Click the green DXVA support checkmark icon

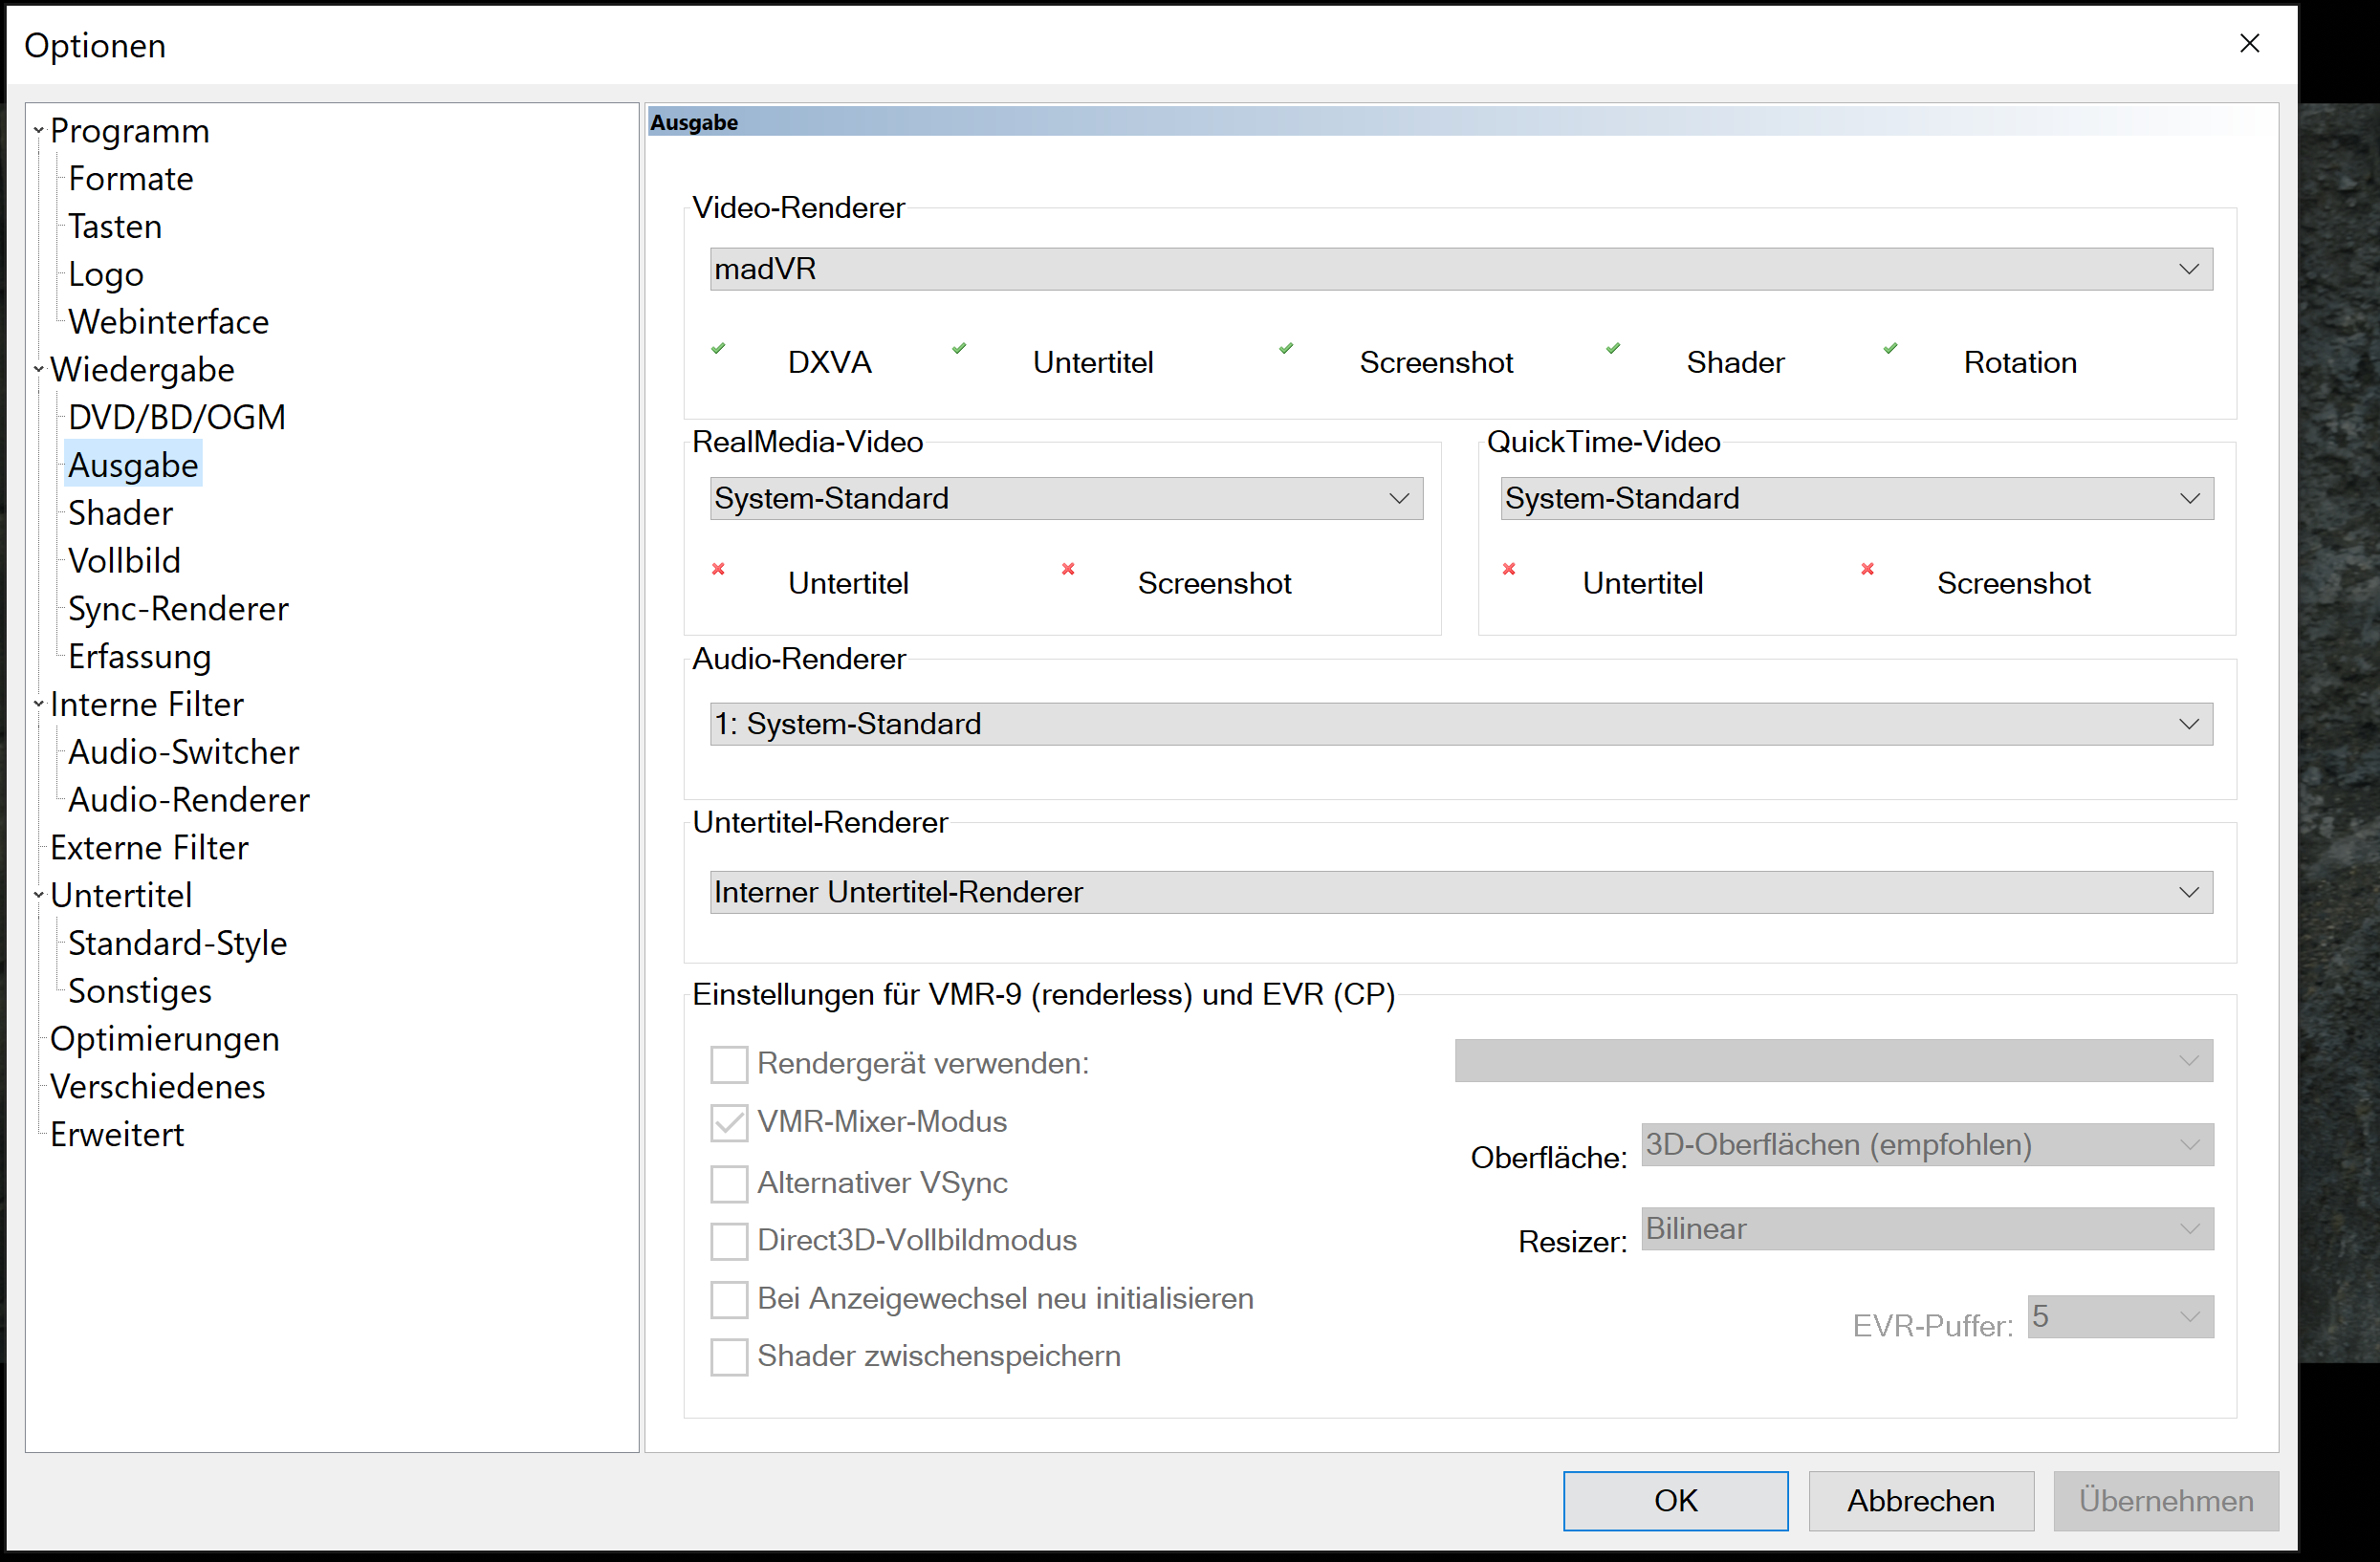click(718, 349)
